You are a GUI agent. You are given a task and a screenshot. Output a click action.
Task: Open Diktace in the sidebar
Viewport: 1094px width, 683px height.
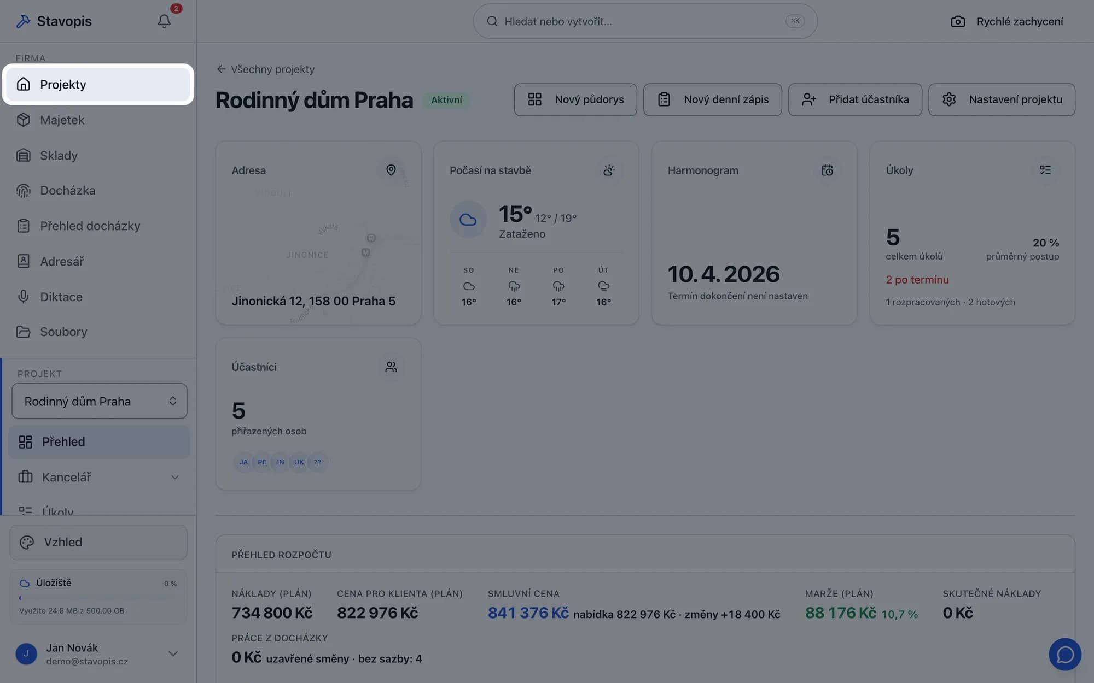pos(98,297)
